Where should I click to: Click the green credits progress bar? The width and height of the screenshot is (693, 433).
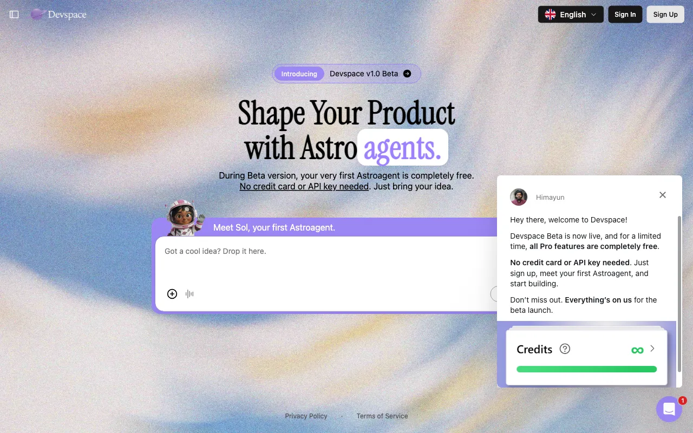point(586,369)
